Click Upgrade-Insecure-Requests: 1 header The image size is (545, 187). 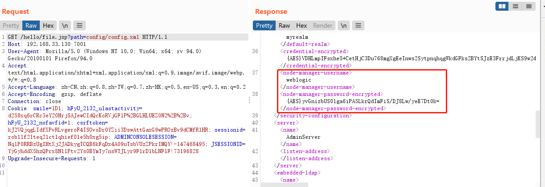click(51, 158)
